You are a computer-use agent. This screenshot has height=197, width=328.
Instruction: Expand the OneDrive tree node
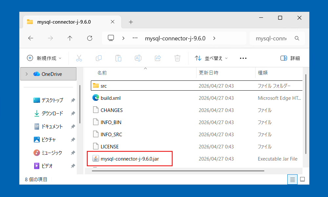coord(27,74)
